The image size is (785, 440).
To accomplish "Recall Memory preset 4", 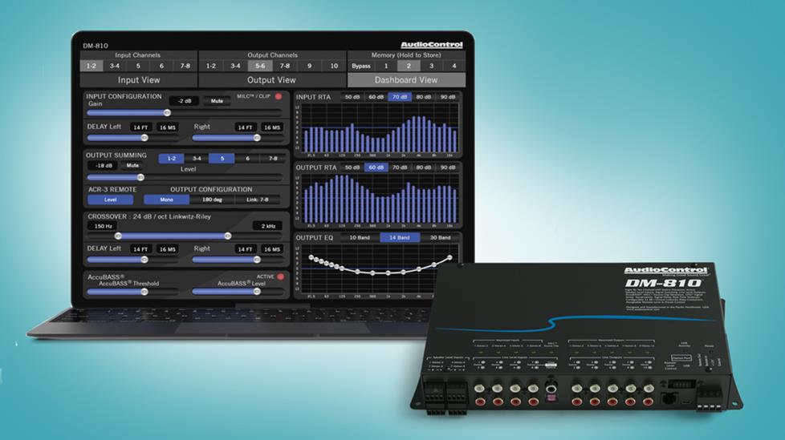I will pos(454,66).
